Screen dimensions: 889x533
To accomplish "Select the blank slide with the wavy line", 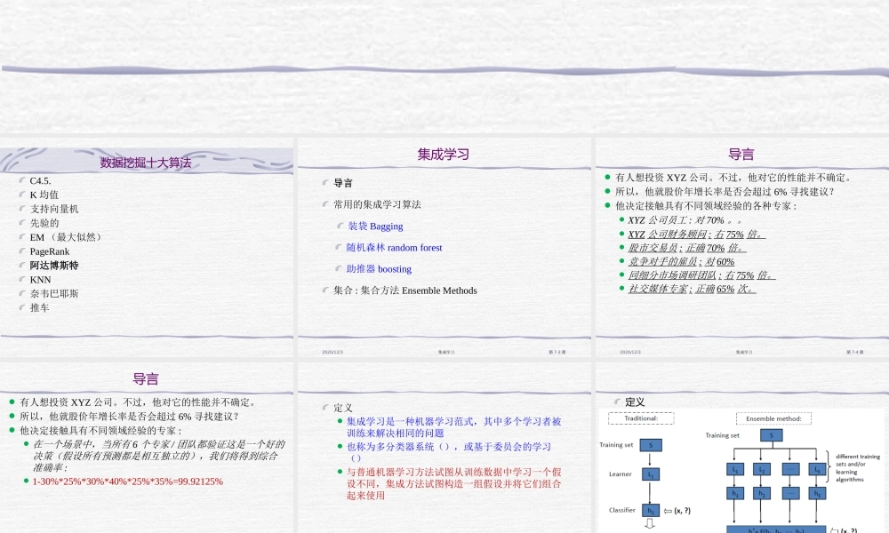I will click(x=444, y=67).
